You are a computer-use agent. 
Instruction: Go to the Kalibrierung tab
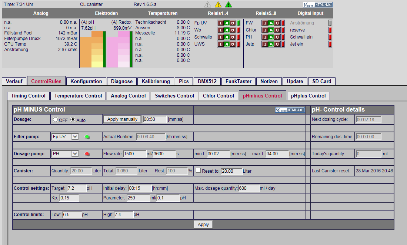[156, 81]
